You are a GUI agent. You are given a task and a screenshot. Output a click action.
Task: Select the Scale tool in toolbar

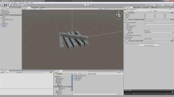click(11, 5)
